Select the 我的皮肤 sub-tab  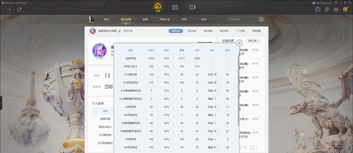pyautogui.click(x=224, y=31)
